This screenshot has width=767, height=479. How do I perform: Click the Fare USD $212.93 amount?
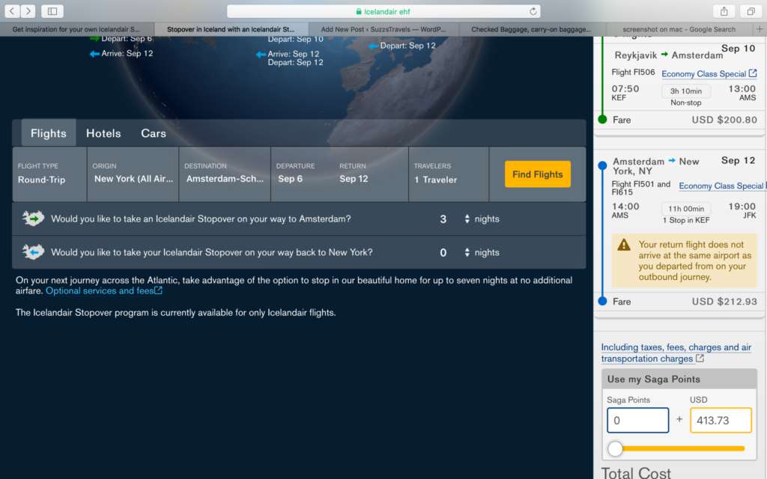724,302
